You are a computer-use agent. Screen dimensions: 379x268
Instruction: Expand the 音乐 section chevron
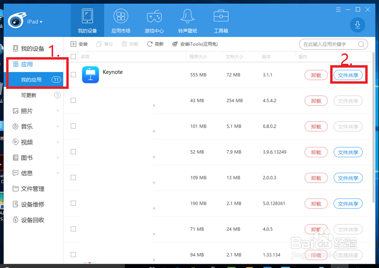tap(58, 126)
